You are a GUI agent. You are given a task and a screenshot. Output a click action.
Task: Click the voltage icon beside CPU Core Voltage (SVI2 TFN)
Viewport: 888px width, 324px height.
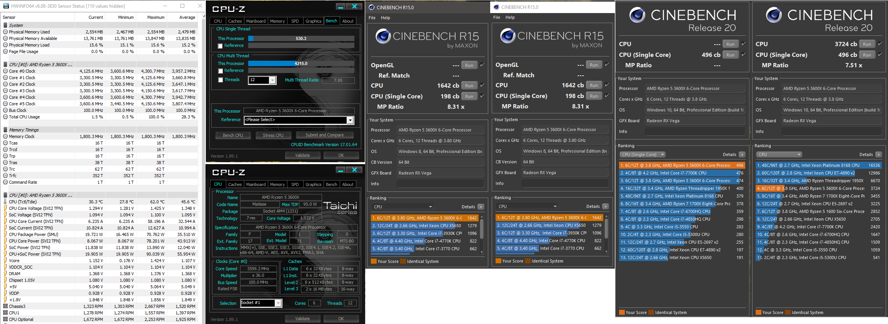pyautogui.click(x=5, y=208)
